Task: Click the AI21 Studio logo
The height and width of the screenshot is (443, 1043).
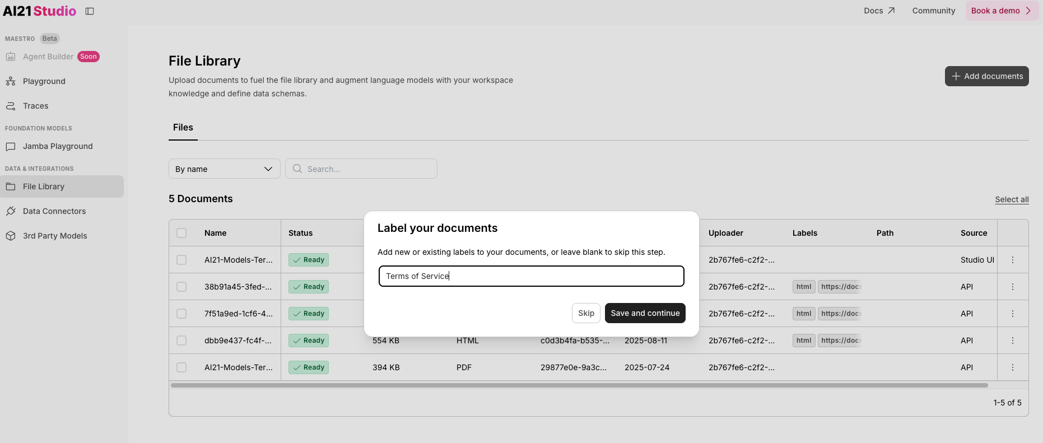Action: click(40, 11)
